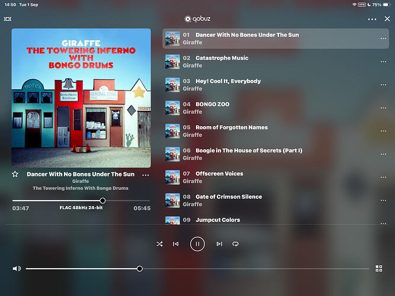Open options for BONGO ZOO
This screenshot has width=395, height=296.
383,108
